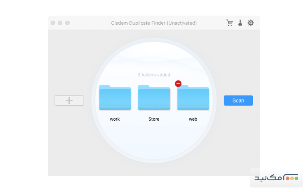Screen dimensions: 308x192
Task: Click the plus button to add folder
Action: (69, 100)
